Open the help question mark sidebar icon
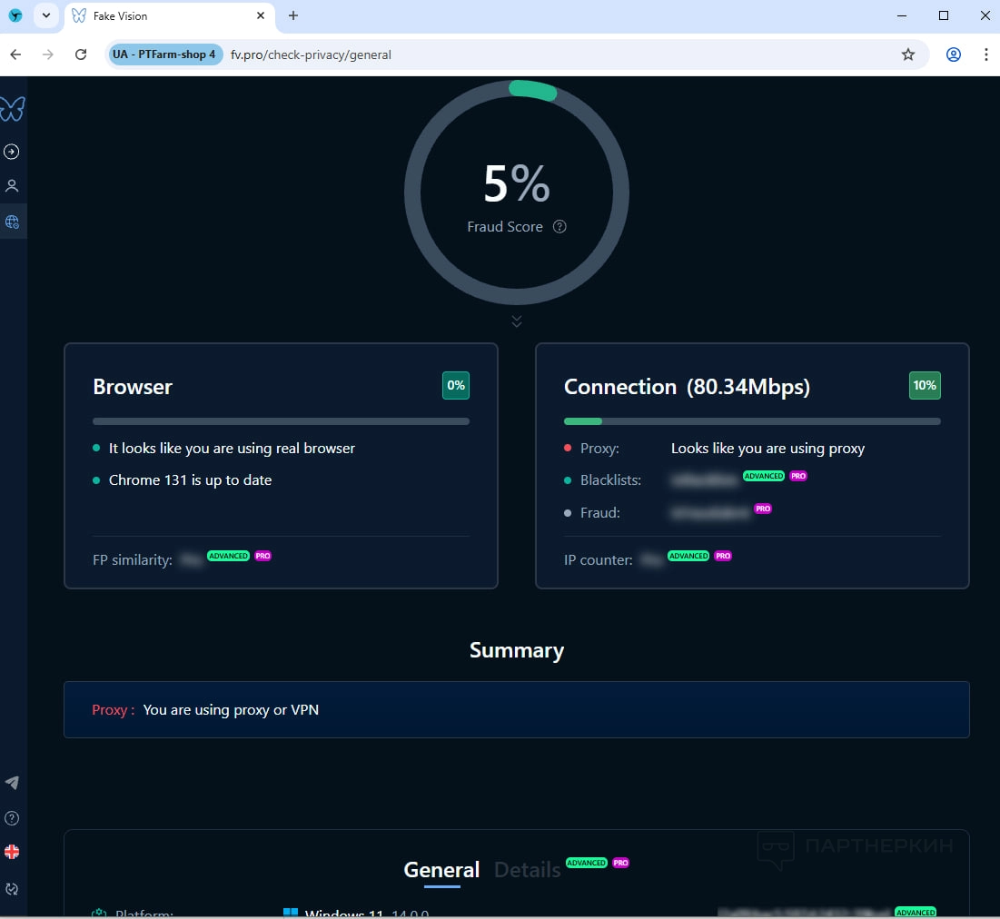This screenshot has height=919, width=1000. click(x=12, y=818)
